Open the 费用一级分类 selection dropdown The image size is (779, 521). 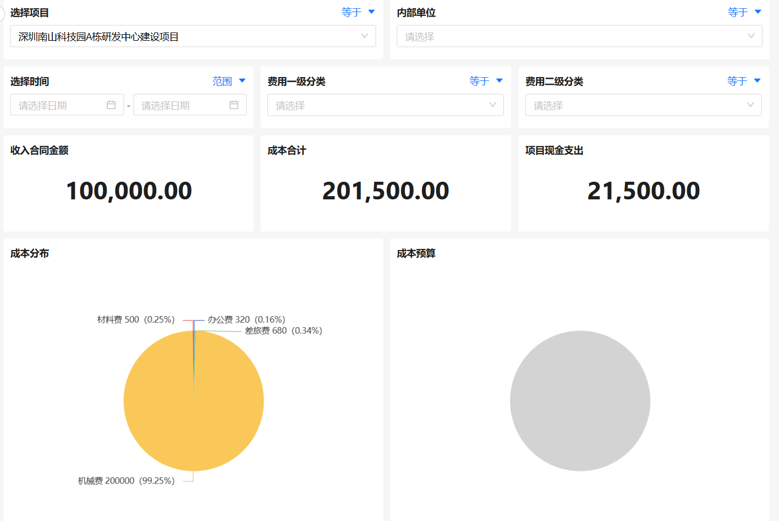pyautogui.click(x=385, y=105)
